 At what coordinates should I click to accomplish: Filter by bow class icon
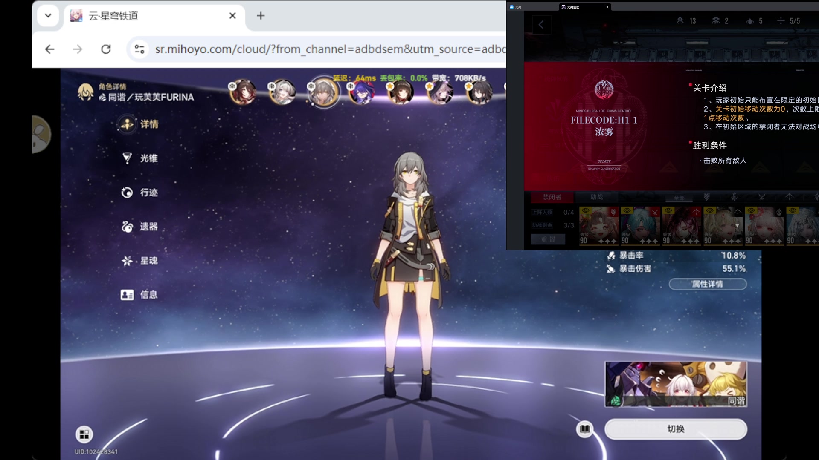coord(790,197)
